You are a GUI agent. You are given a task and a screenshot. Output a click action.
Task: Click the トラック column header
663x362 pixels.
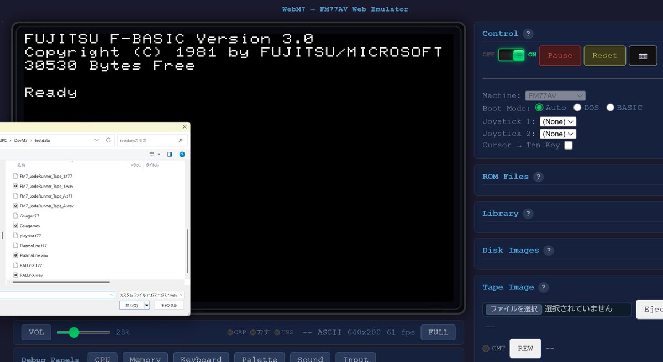[x=135, y=165]
